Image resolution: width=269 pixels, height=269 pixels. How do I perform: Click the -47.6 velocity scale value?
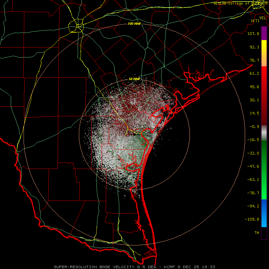[253, 166]
